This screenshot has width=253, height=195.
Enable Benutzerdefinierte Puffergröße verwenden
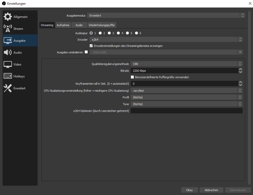tap(132, 77)
